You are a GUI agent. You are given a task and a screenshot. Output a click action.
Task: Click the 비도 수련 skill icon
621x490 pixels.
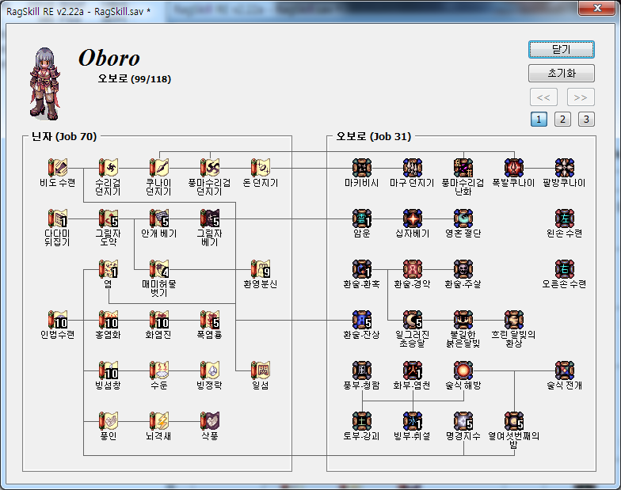[58, 167]
